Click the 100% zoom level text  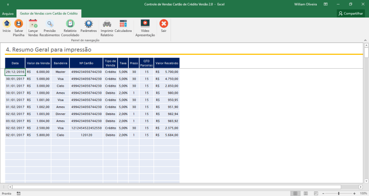coord(363,194)
